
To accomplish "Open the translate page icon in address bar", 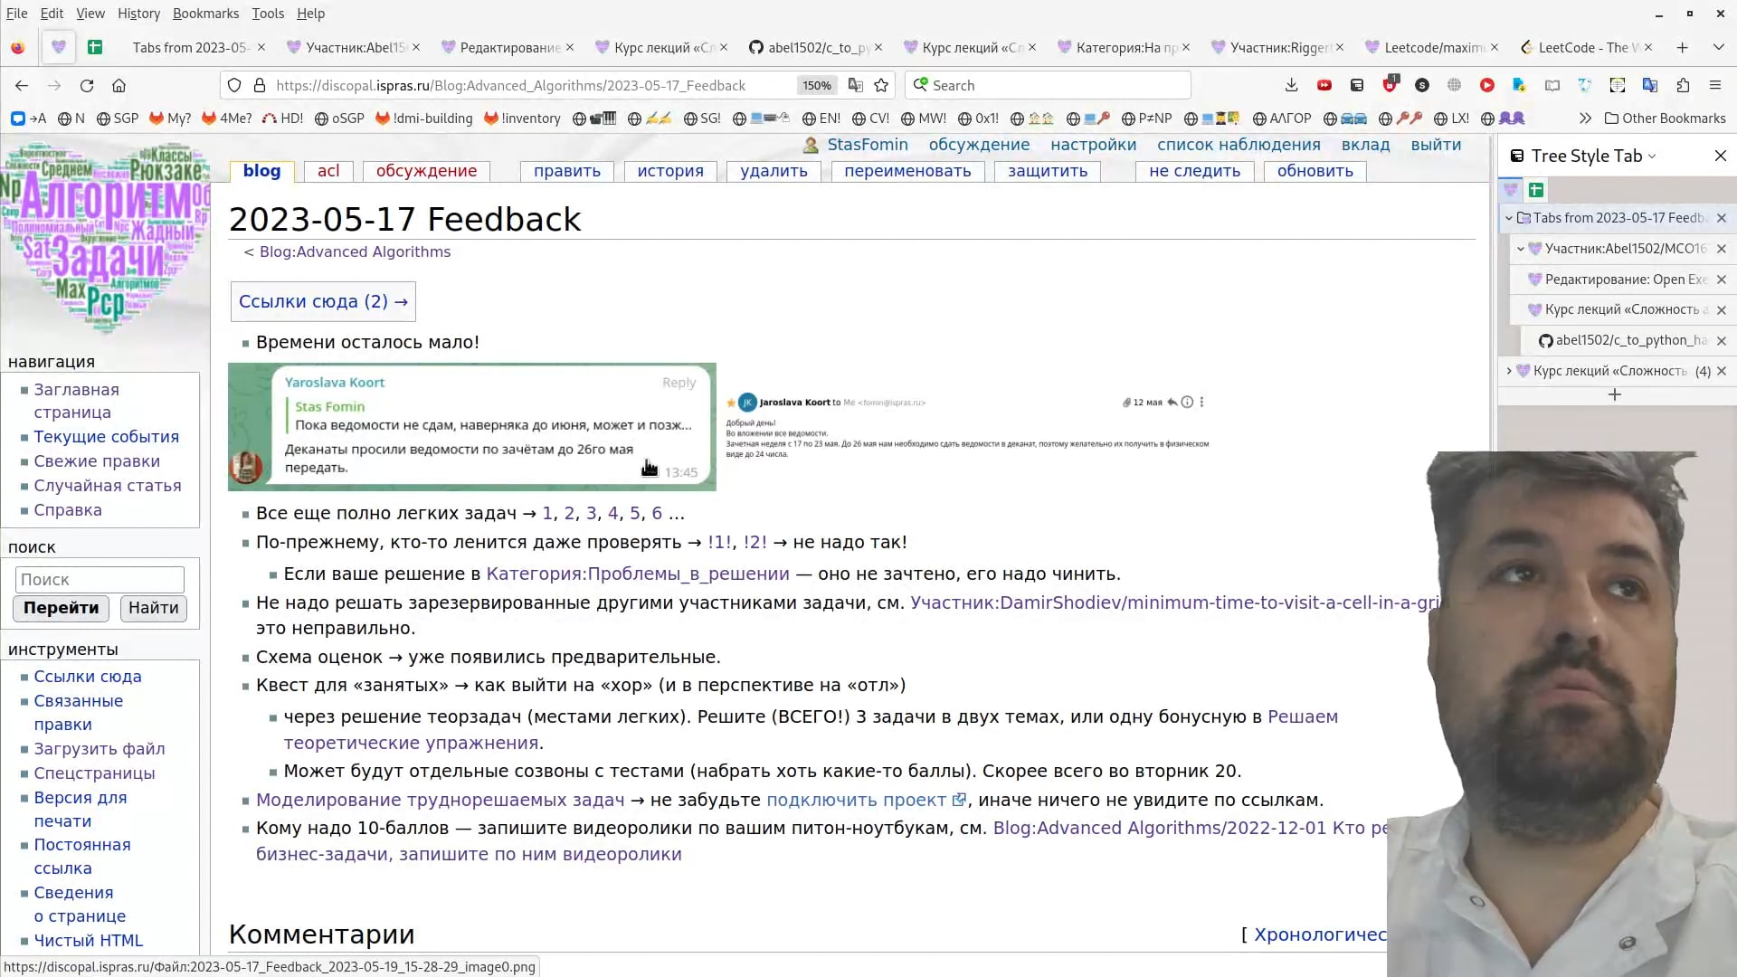I will [x=857, y=85].
